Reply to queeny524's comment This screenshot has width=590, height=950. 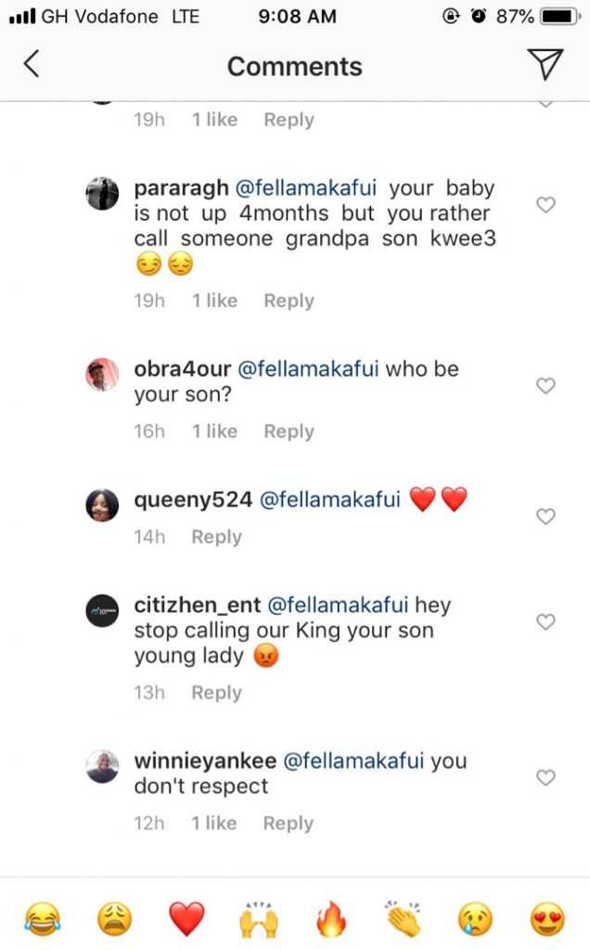tap(216, 537)
